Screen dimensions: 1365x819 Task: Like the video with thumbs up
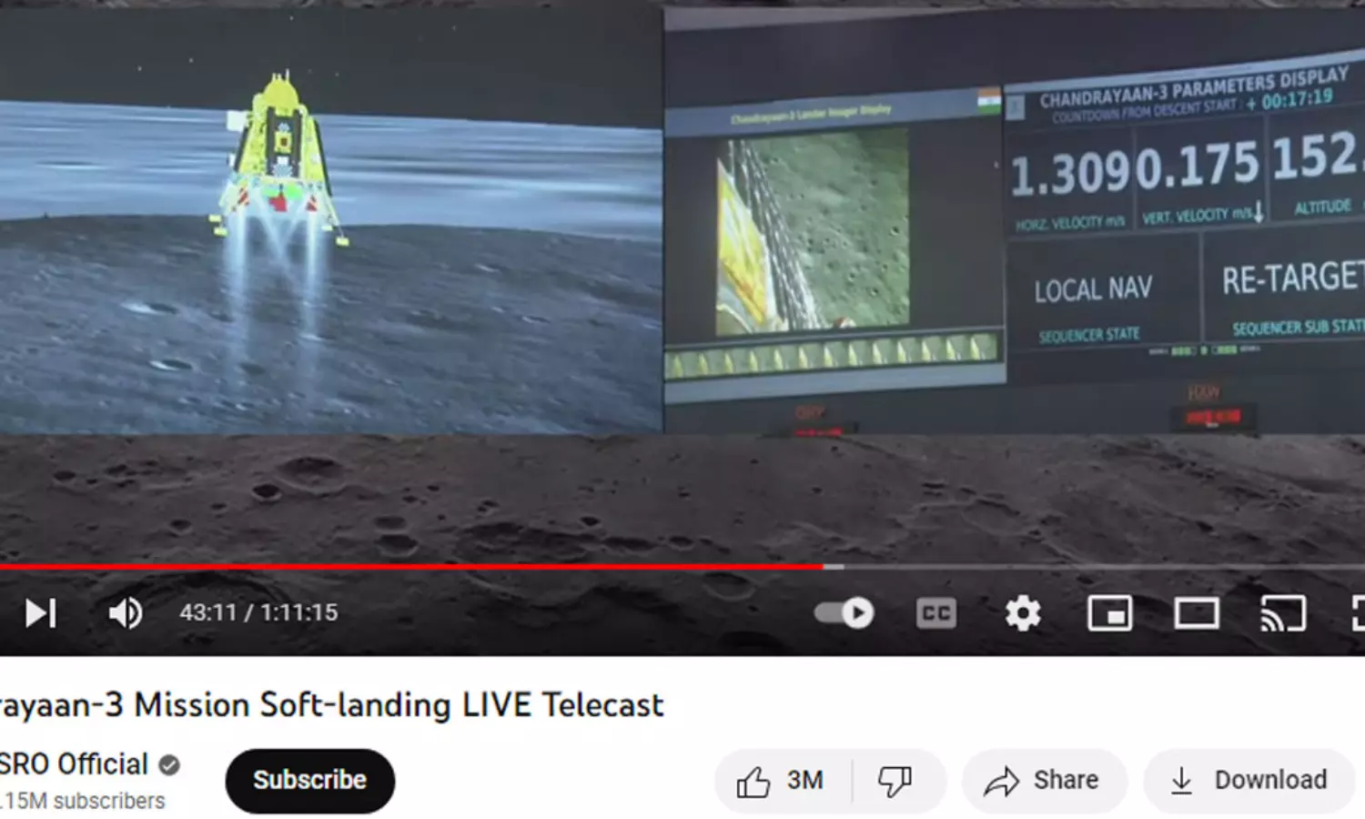coord(782,781)
